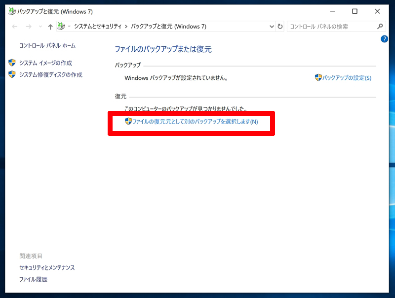The height and width of the screenshot is (298, 395).
Task: Open the recent locations dropdown arrow
Action: tap(40, 27)
